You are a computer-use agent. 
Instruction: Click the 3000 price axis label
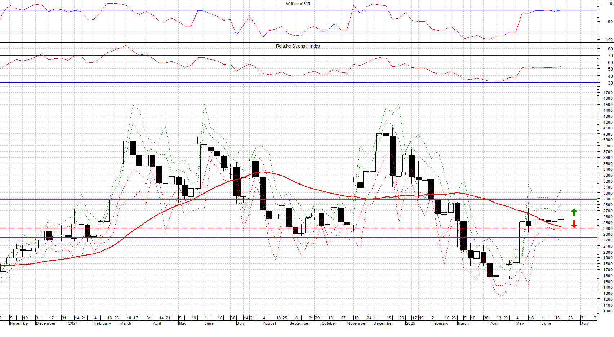click(607, 193)
